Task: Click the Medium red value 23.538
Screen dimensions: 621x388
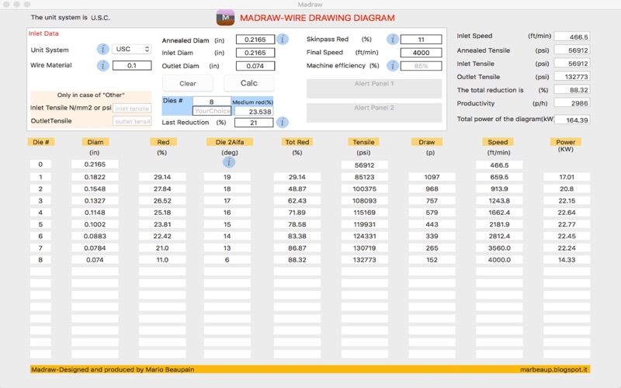Action: pyautogui.click(x=254, y=112)
